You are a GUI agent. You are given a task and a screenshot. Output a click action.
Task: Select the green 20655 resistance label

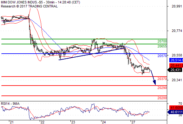point(162,46)
